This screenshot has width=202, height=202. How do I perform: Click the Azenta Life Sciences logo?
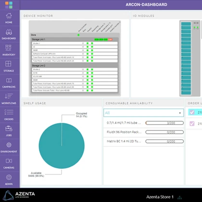(19, 195)
